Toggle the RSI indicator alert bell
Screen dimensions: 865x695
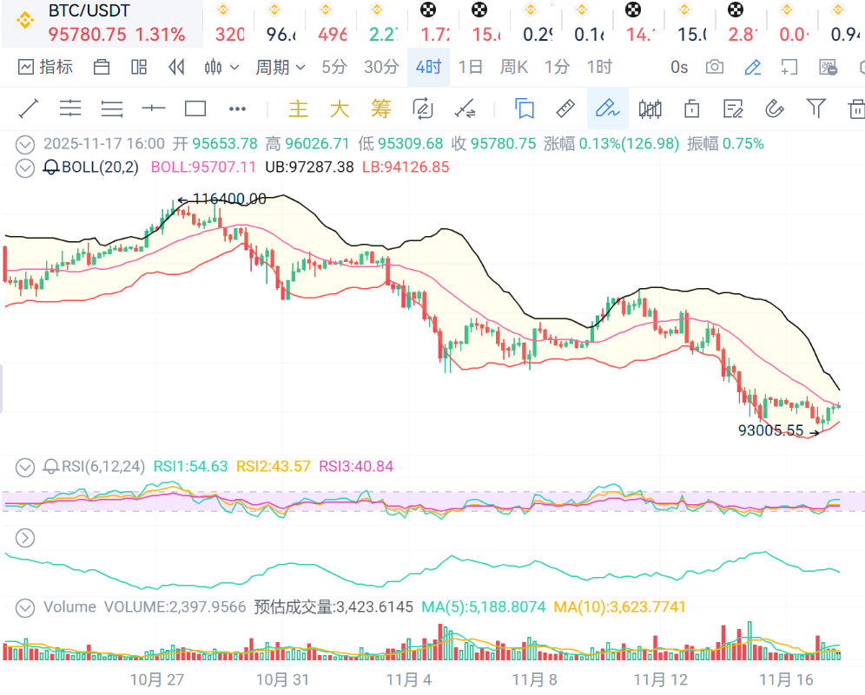point(52,467)
